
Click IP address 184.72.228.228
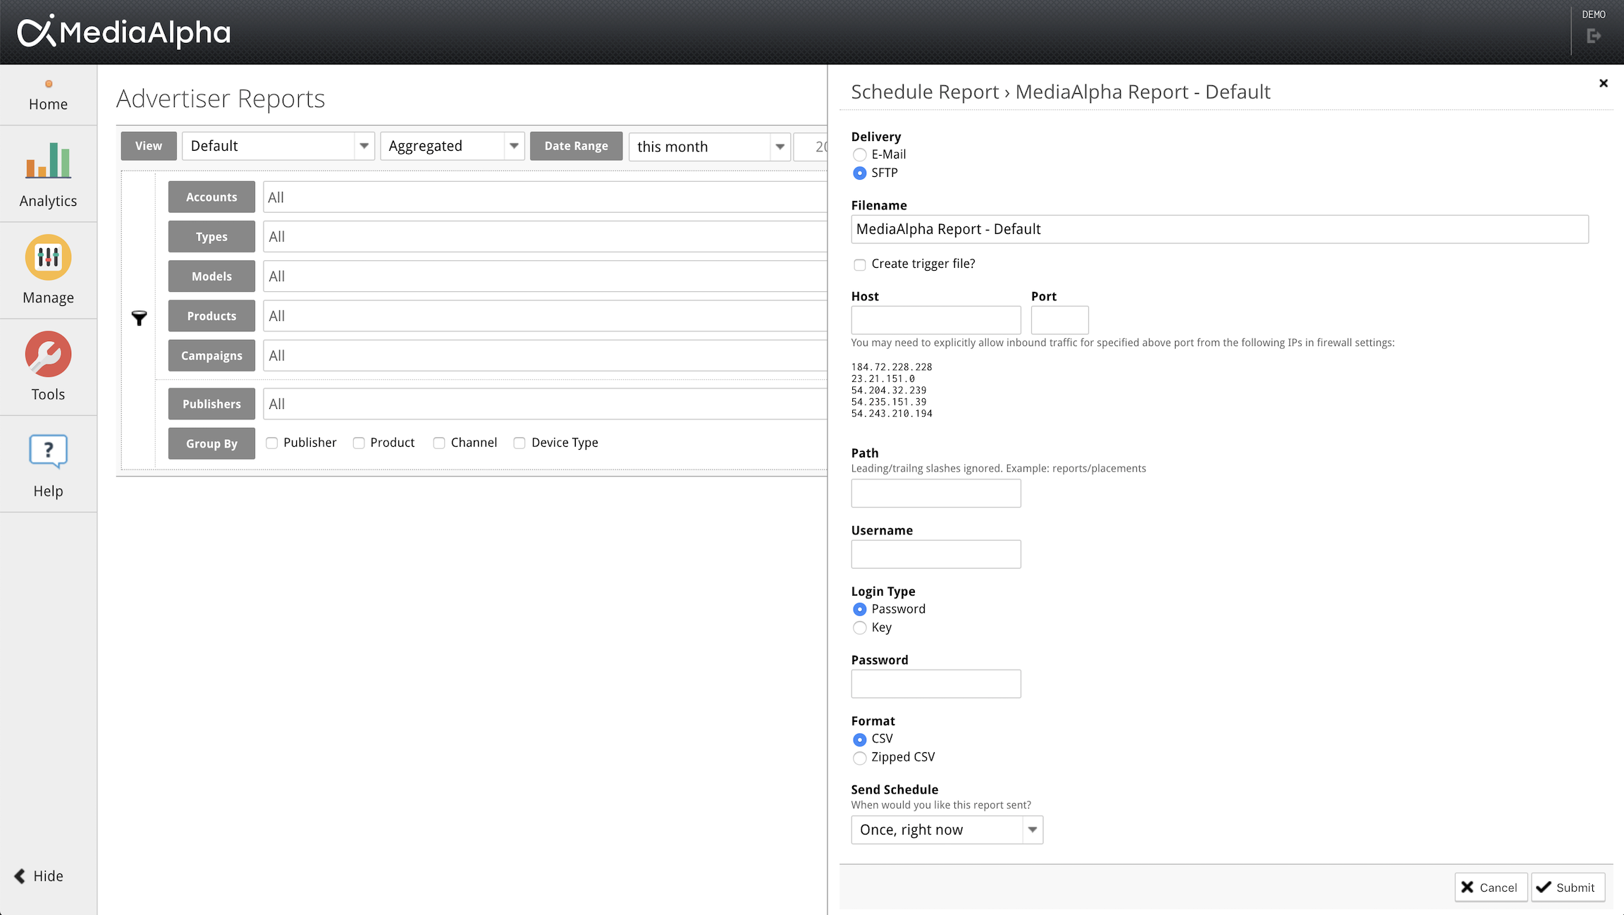pyautogui.click(x=892, y=367)
